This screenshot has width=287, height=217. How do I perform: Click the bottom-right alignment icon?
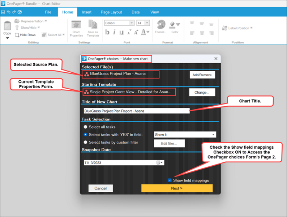pos(211,33)
